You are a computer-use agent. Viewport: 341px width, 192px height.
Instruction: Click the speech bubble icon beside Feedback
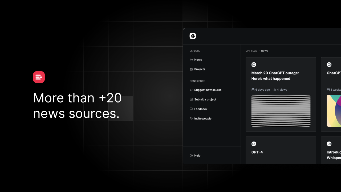point(191,109)
